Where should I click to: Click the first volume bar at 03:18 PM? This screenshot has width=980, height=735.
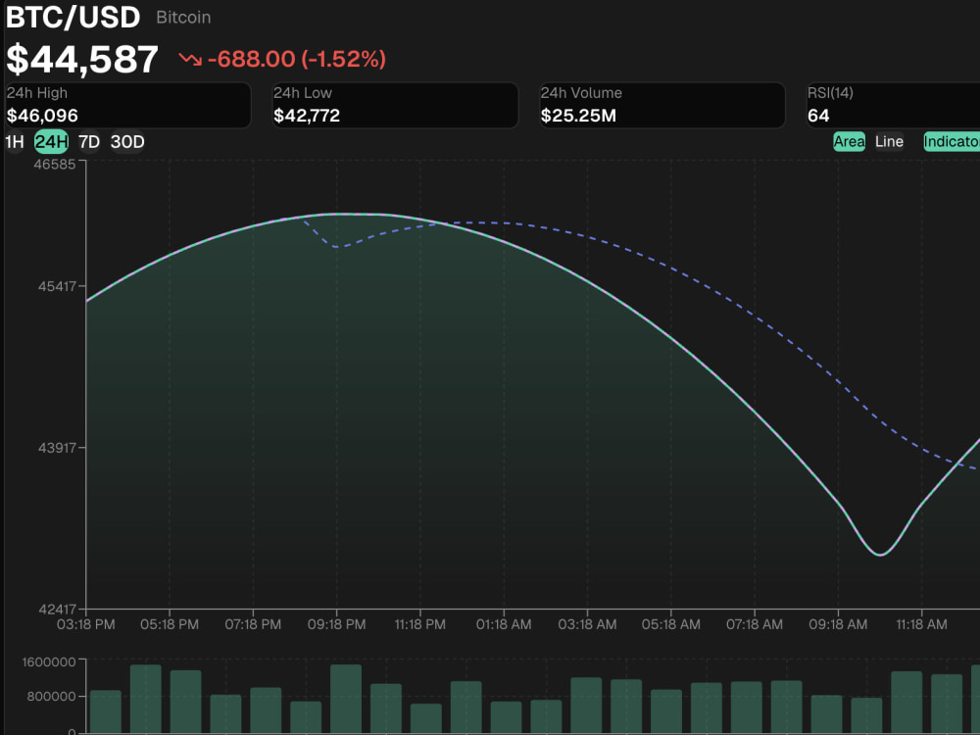[106, 711]
